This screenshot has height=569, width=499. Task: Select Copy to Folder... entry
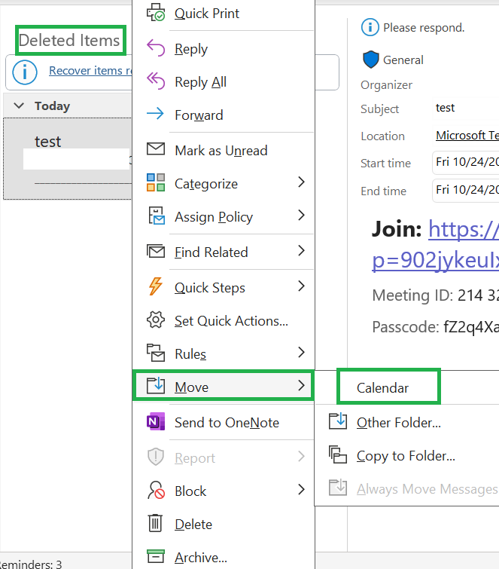pyautogui.click(x=406, y=456)
